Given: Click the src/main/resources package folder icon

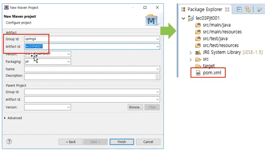Looking at the screenshot, I should (198, 32).
